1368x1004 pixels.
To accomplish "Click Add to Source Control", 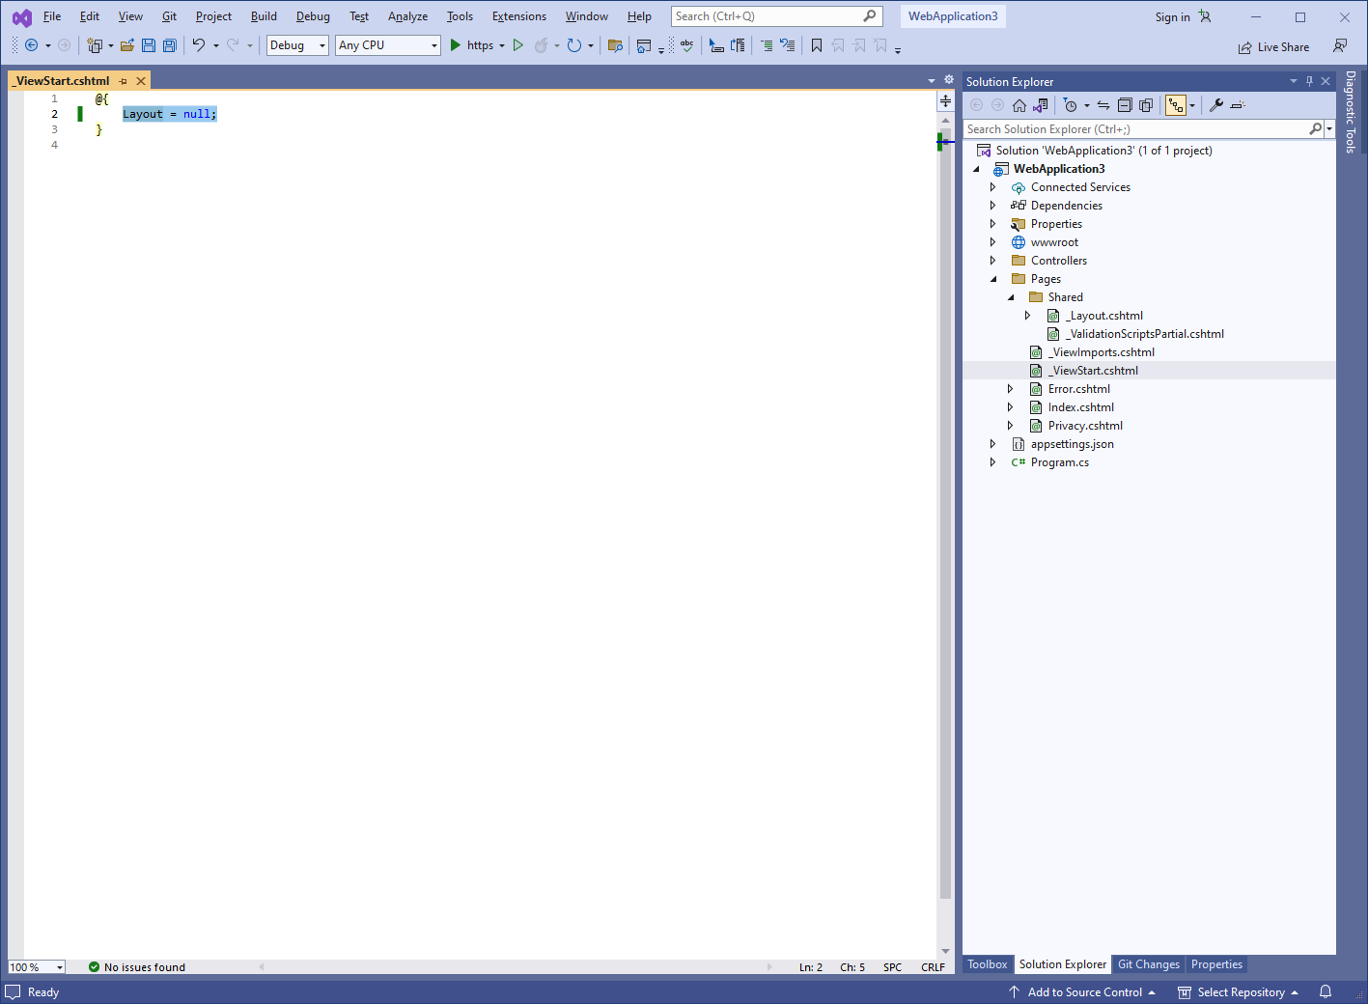I will (1084, 991).
